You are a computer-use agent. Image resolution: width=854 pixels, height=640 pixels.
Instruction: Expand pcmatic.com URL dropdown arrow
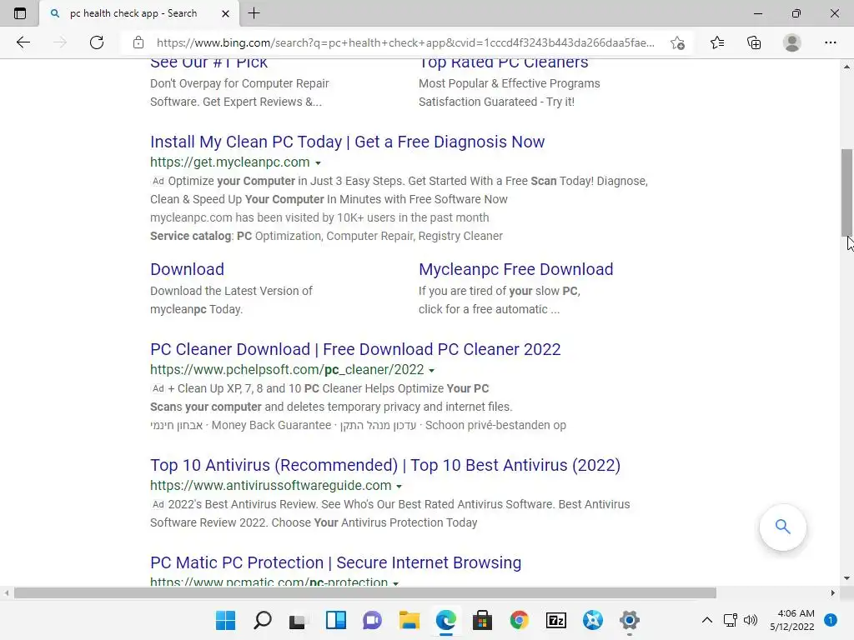(396, 582)
